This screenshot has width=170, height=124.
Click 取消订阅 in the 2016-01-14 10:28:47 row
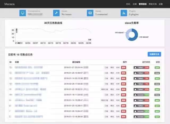coord(104,100)
